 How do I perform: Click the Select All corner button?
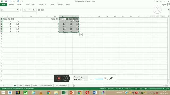pyautogui.click(x=2, y=16)
